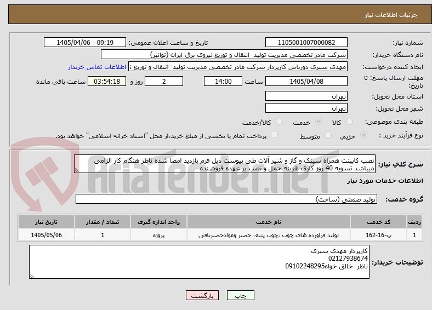Click the remaining time field 03:54:18
The height and width of the screenshot is (310, 432).
(x=107, y=81)
